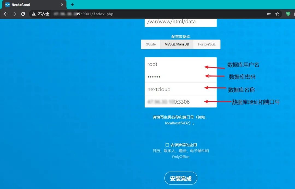Viewport: 295px width, 189px height.
Task: Select the Nextcloud browser tab
Action: pos(34,5)
